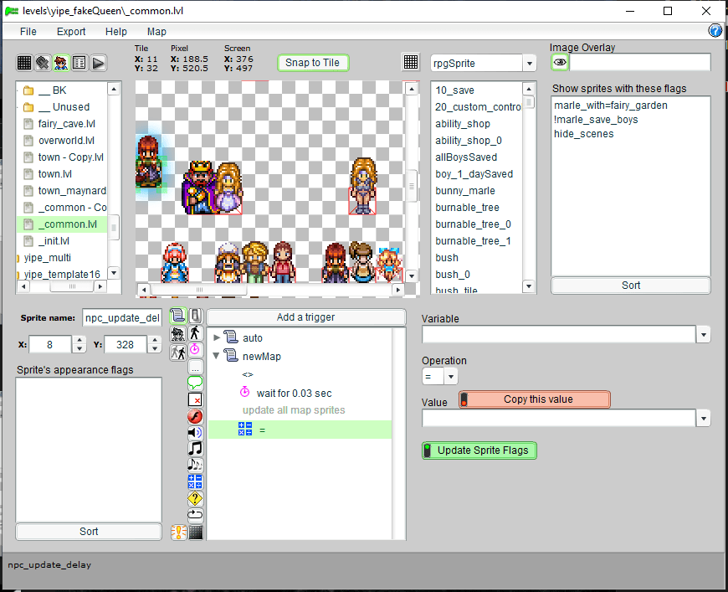Image resolution: width=728 pixels, height=592 pixels.
Task: Toggle the Snap to Tile button
Action: pos(313,63)
